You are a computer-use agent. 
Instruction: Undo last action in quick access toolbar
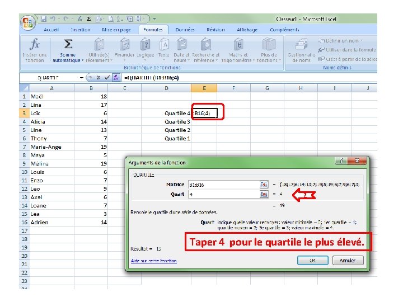tap(53, 19)
